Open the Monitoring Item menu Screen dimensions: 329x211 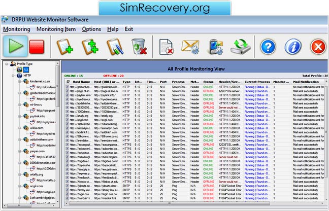click(56, 29)
